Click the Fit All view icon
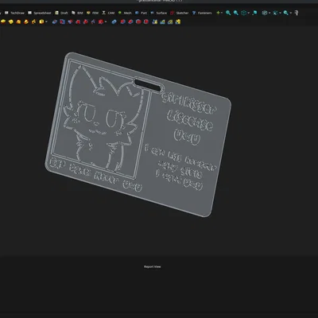Image resolution: width=318 pixels, height=318 pixels. (x=228, y=13)
